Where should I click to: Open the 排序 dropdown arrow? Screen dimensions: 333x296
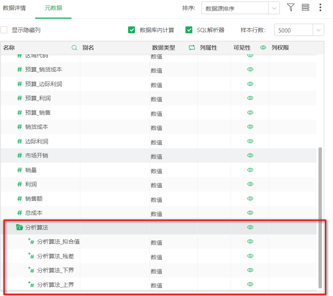point(274,8)
